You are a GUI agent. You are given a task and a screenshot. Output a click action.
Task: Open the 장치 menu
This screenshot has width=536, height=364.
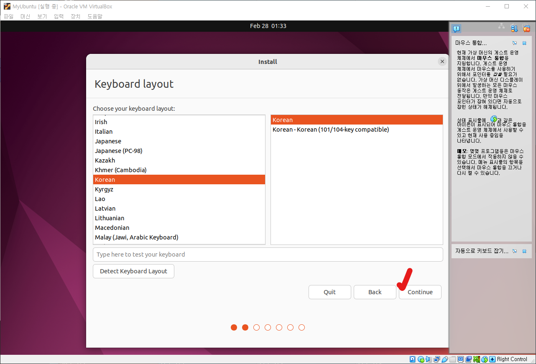point(76,16)
